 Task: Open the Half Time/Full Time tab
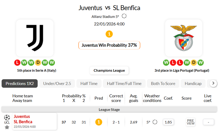coord(124,84)
